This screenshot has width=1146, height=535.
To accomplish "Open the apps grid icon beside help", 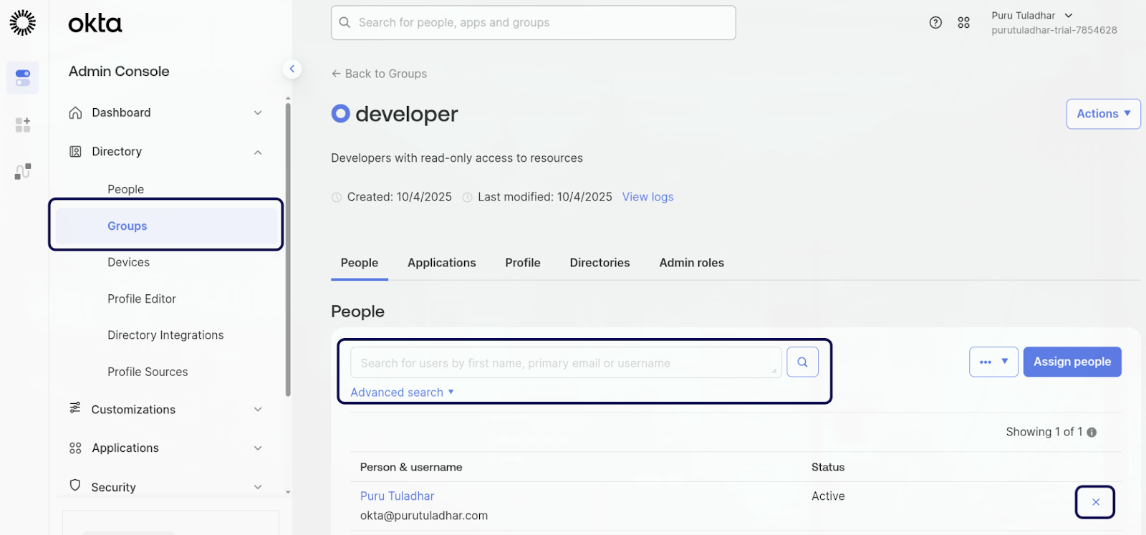I will coord(963,23).
